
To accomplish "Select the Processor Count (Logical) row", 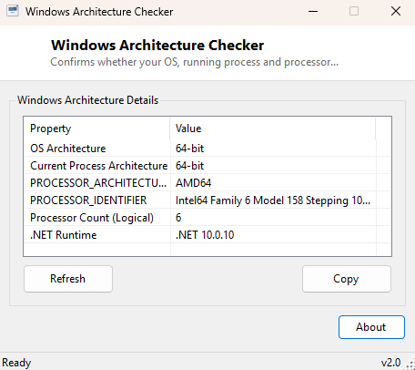I will [x=207, y=218].
